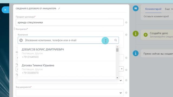Switch to Комментарий tab
The height and width of the screenshot is (97, 173).
pos(153,9)
